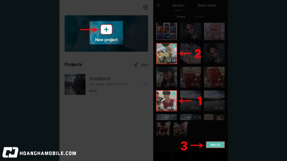Tap the Android recent apps button
The image size is (287, 161).
(x=173, y=156)
